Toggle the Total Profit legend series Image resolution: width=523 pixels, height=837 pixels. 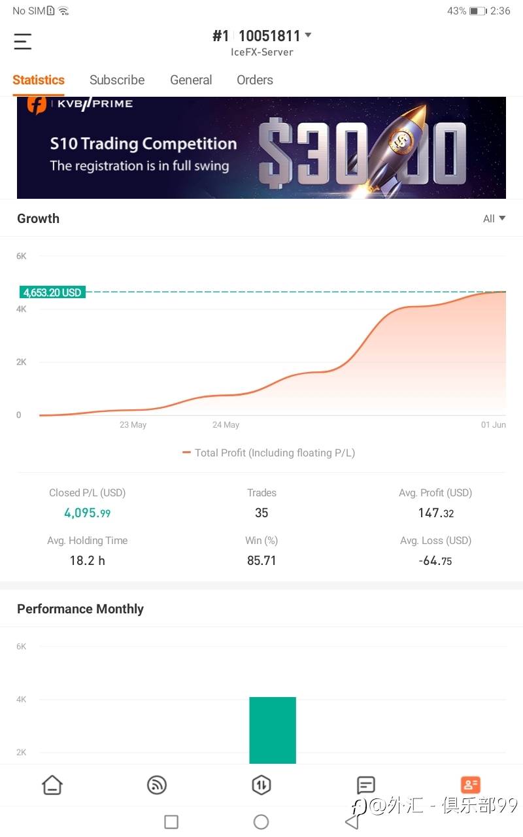[269, 453]
